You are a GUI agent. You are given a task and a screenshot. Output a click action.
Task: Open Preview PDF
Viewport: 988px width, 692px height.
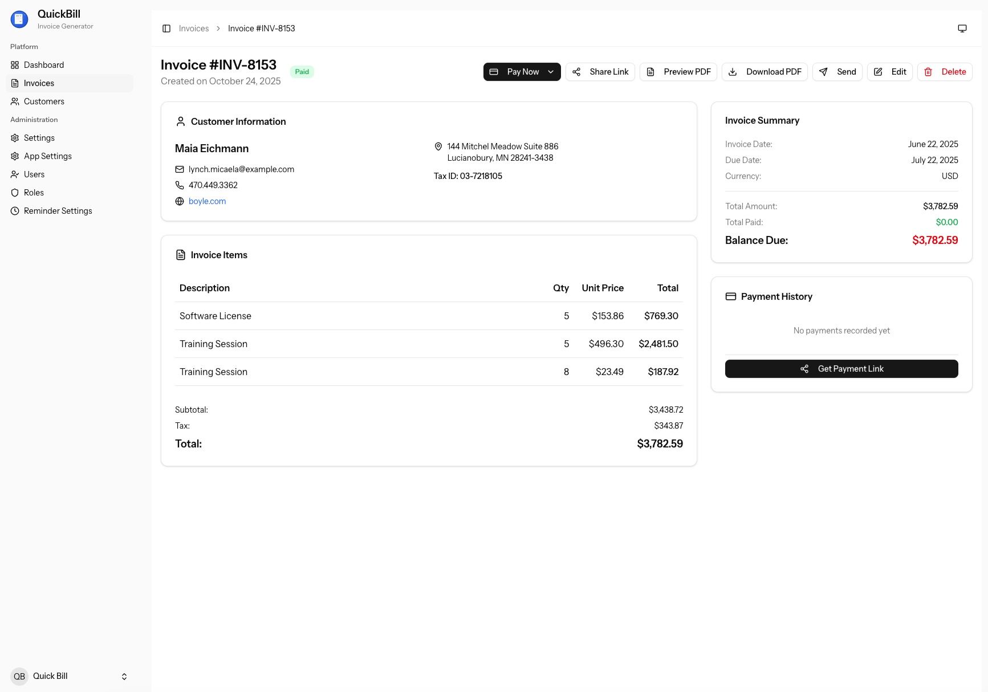(x=678, y=72)
